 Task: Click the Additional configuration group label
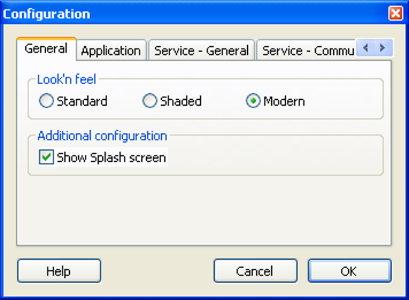[x=102, y=136]
